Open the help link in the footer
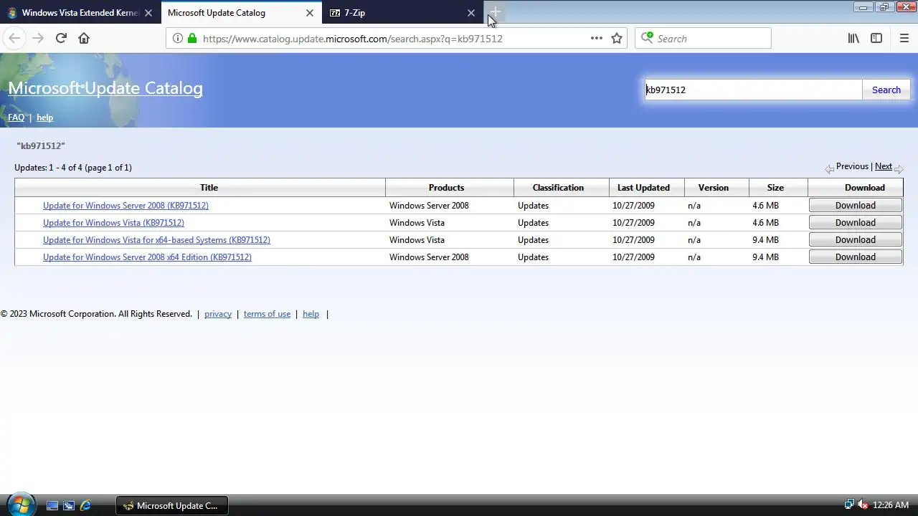 point(311,314)
